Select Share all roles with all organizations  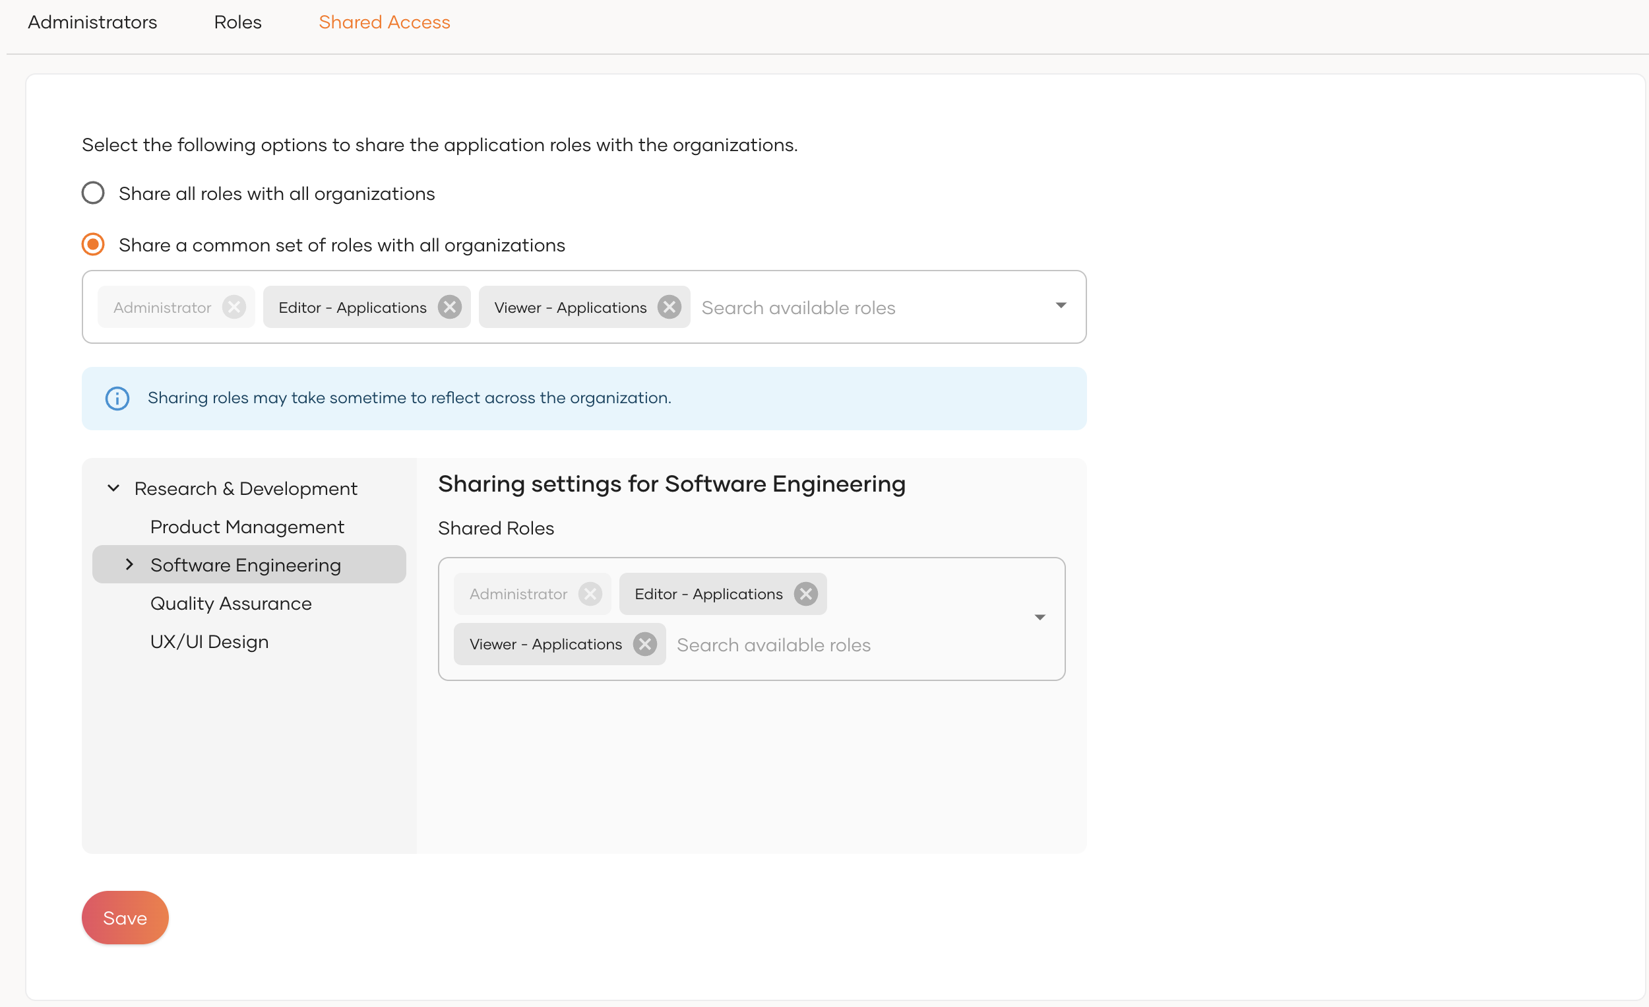coord(93,193)
